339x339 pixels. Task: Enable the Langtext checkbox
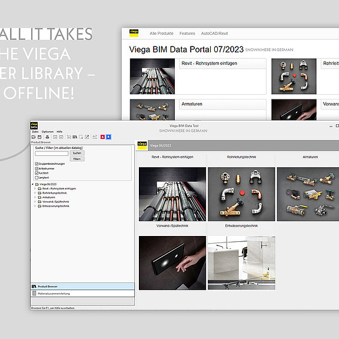tap(36, 178)
